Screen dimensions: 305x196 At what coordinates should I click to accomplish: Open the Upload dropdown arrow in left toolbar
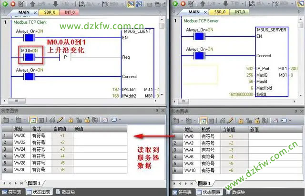click(49, 4)
